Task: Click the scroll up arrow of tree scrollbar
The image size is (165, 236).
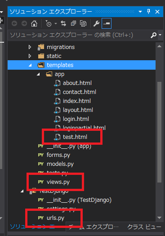Action: [x=160, y=46]
